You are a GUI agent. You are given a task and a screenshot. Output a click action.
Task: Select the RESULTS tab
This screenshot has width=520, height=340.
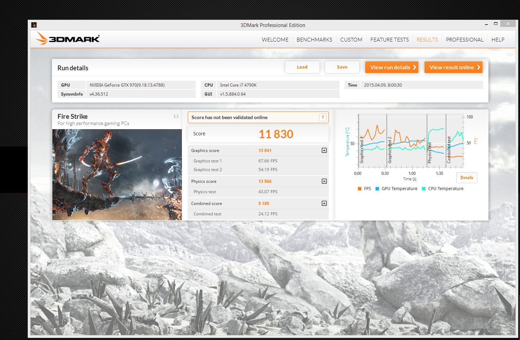click(427, 39)
